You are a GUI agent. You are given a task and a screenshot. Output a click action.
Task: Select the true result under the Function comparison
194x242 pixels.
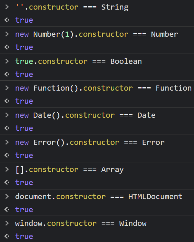point(24,101)
